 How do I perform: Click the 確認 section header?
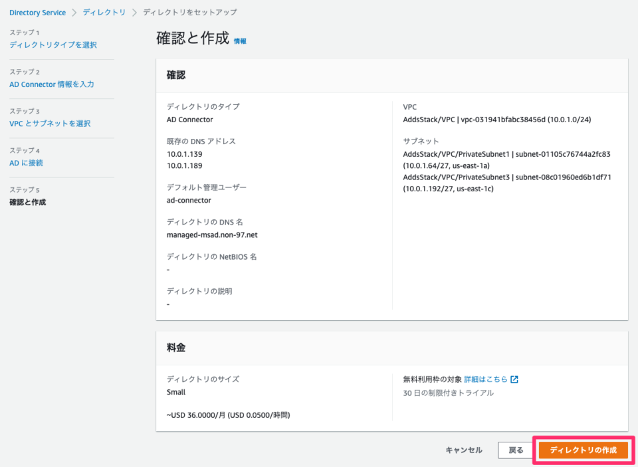(x=177, y=75)
